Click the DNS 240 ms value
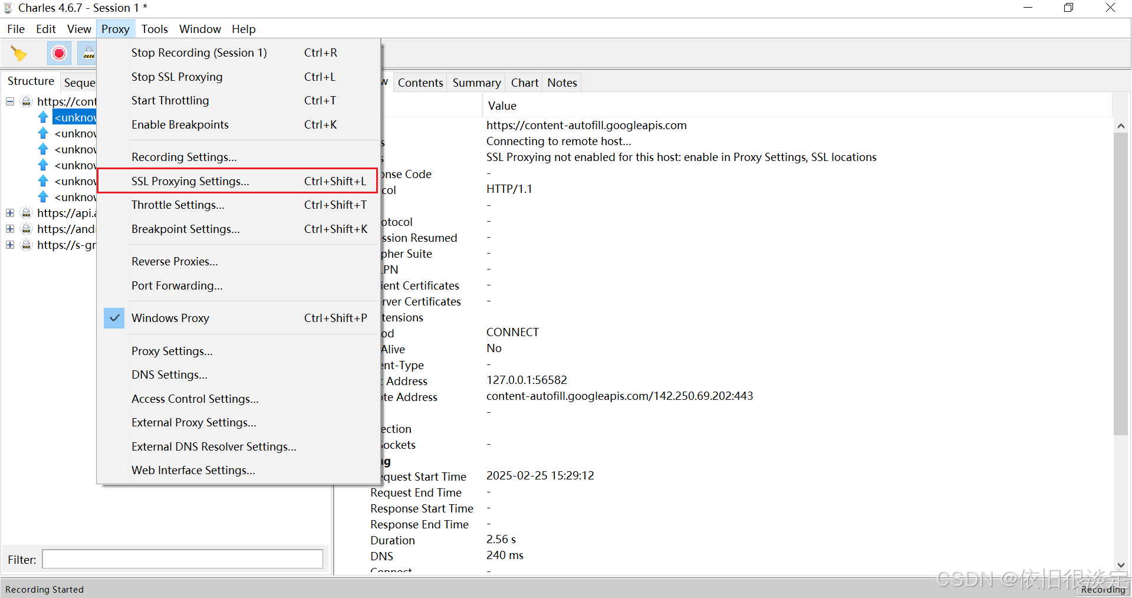This screenshot has width=1132, height=598. click(x=505, y=555)
